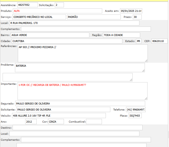Click the Importante textarea with red text

pyautogui.click(x=83, y=91)
